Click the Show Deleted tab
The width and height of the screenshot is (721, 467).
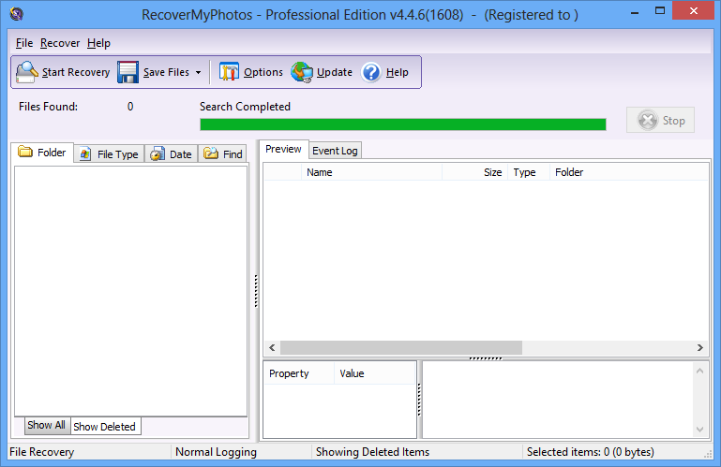pyautogui.click(x=104, y=427)
